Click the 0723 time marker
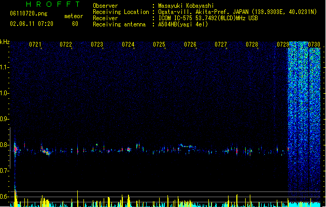 (97, 45)
